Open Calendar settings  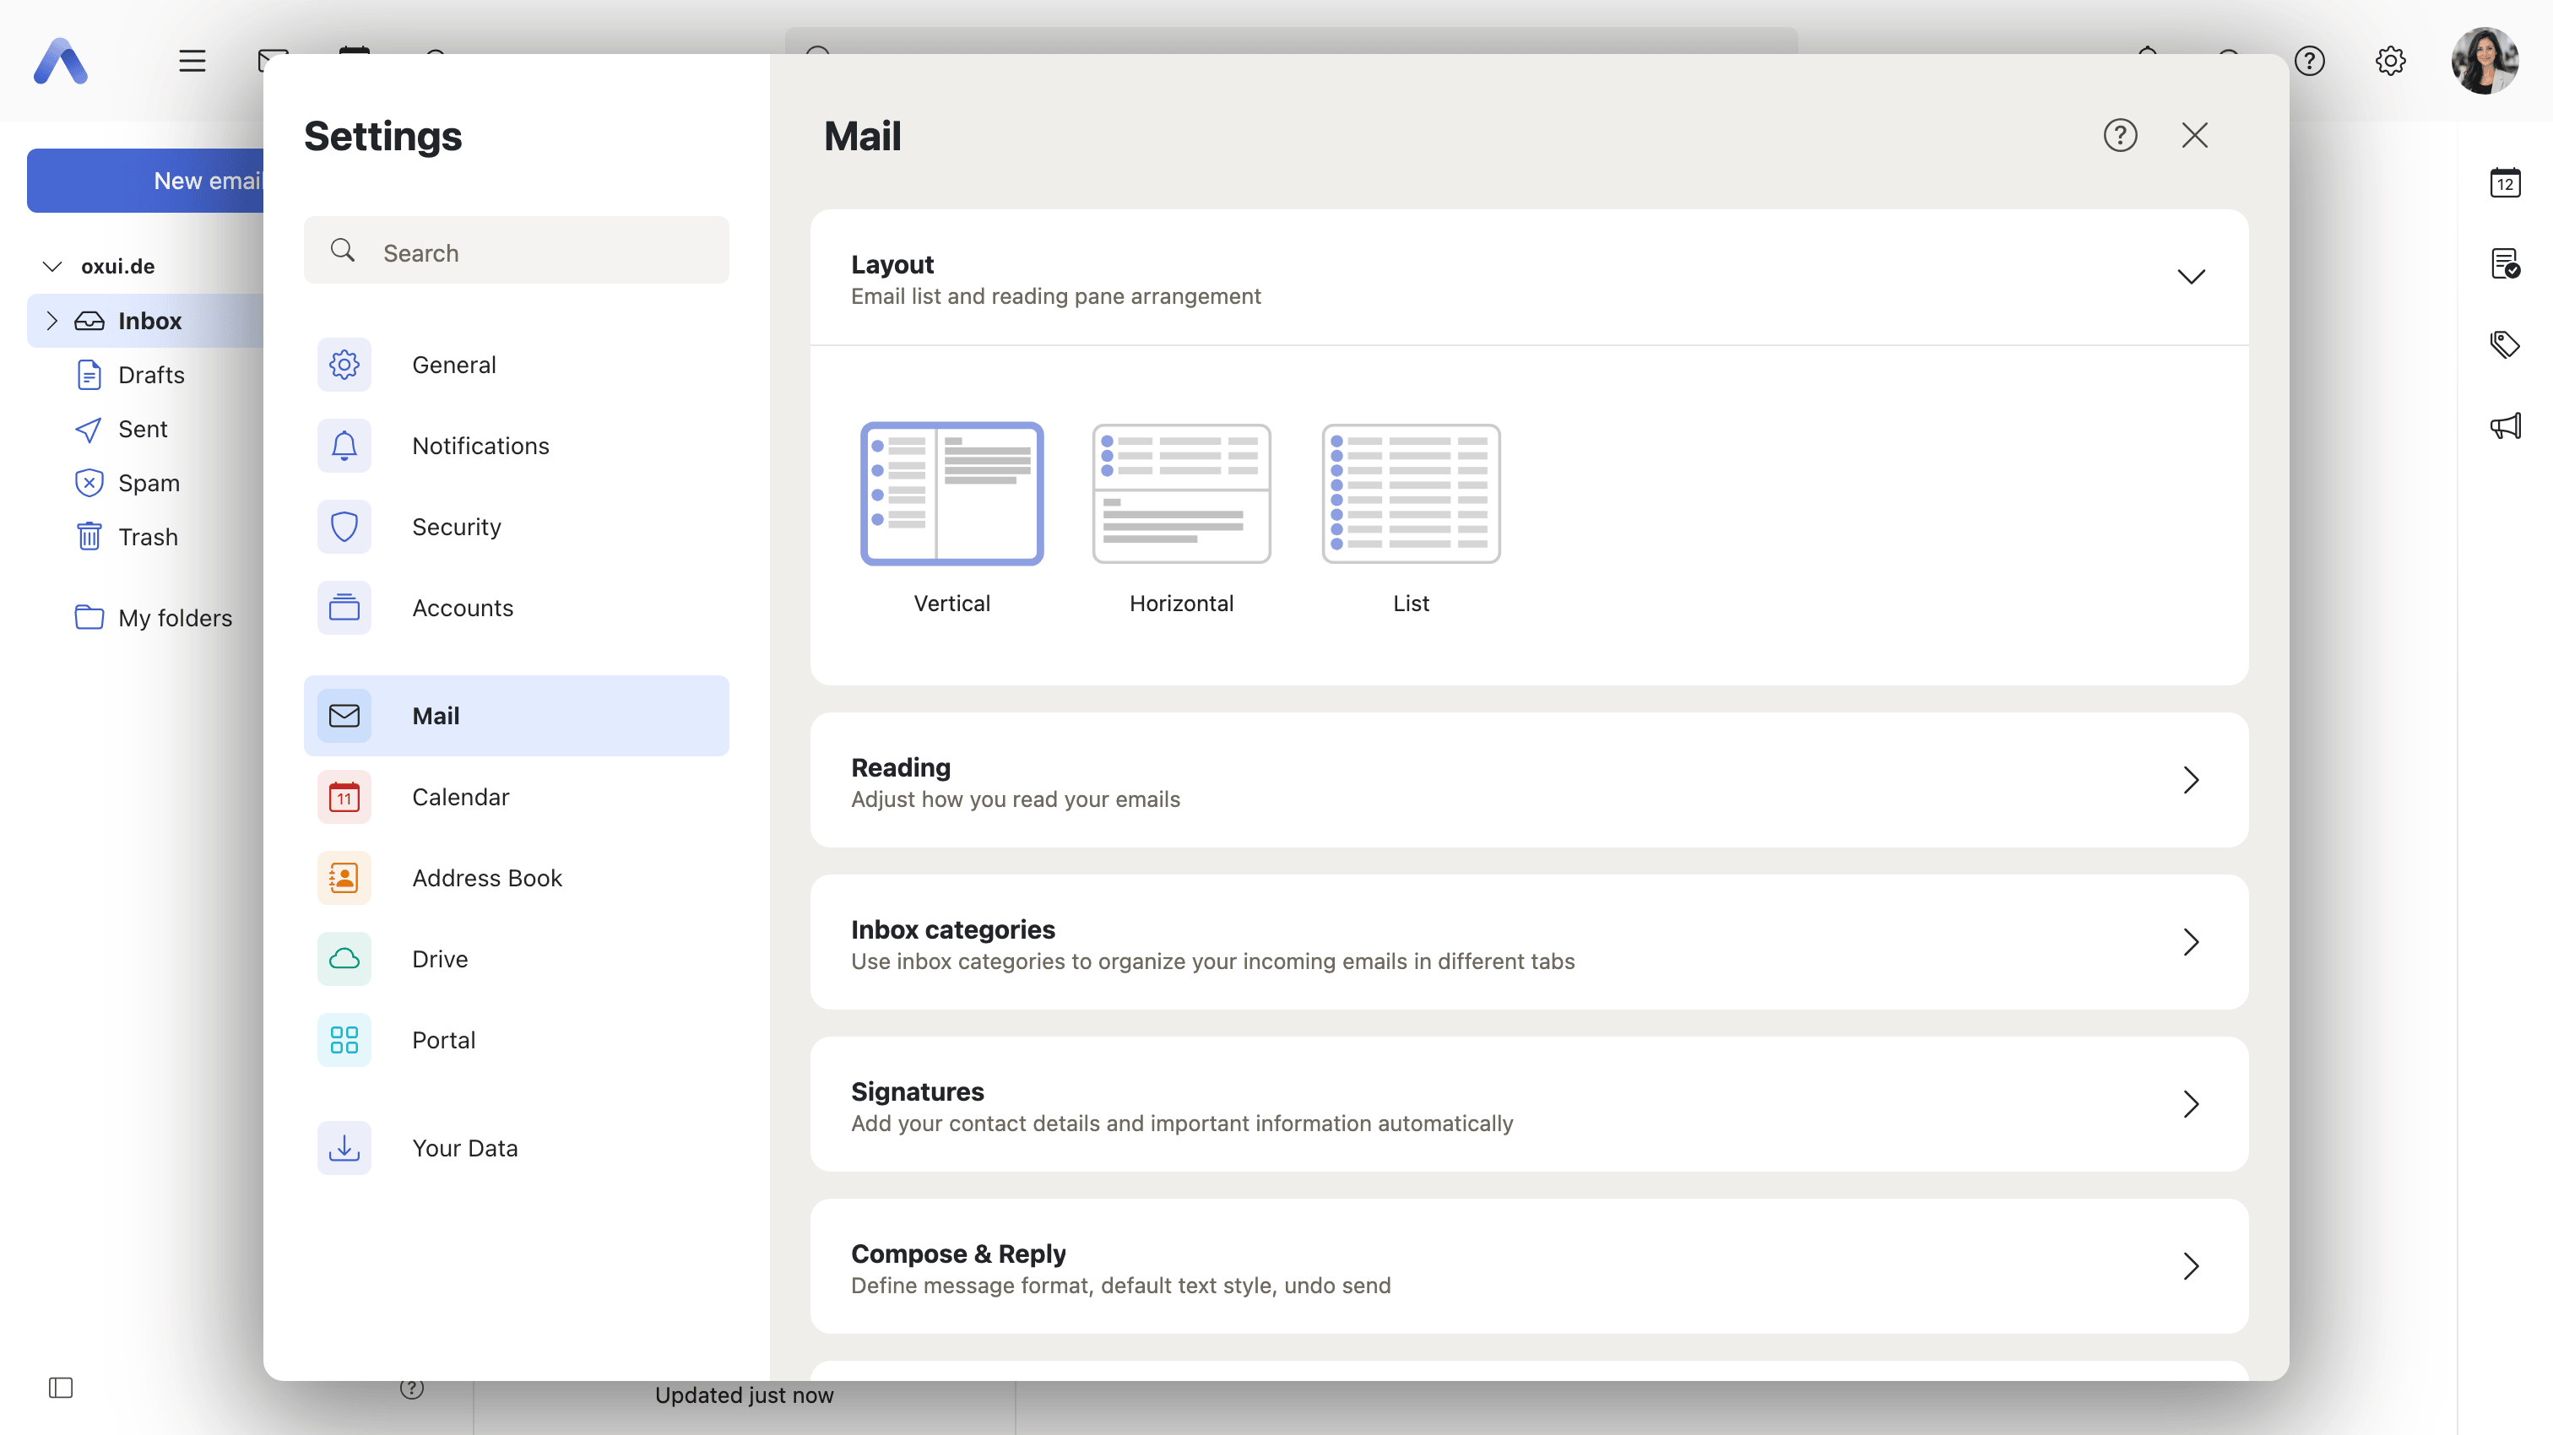[517, 797]
